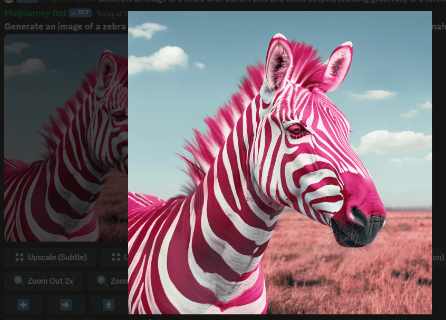Screen dimensions: 446x320
Task: Click the expand-arrows icon on Upscale (Subtle)
Action: click(x=20, y=257)
